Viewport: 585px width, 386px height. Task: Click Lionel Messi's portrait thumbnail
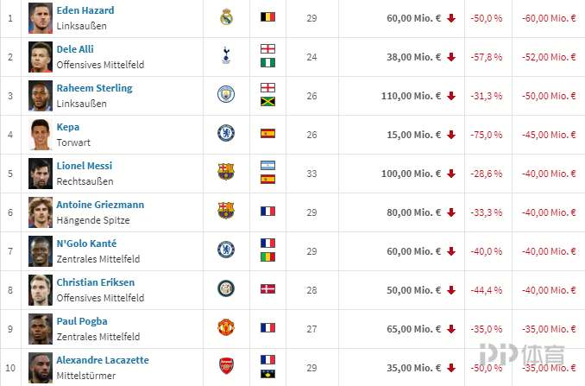(41, 174)
